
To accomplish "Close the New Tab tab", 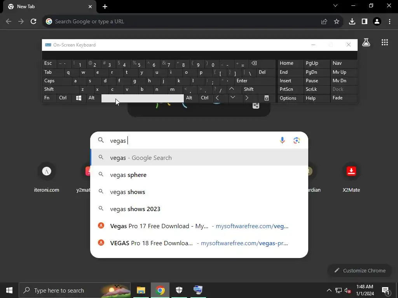I will [x=90, y=7].
